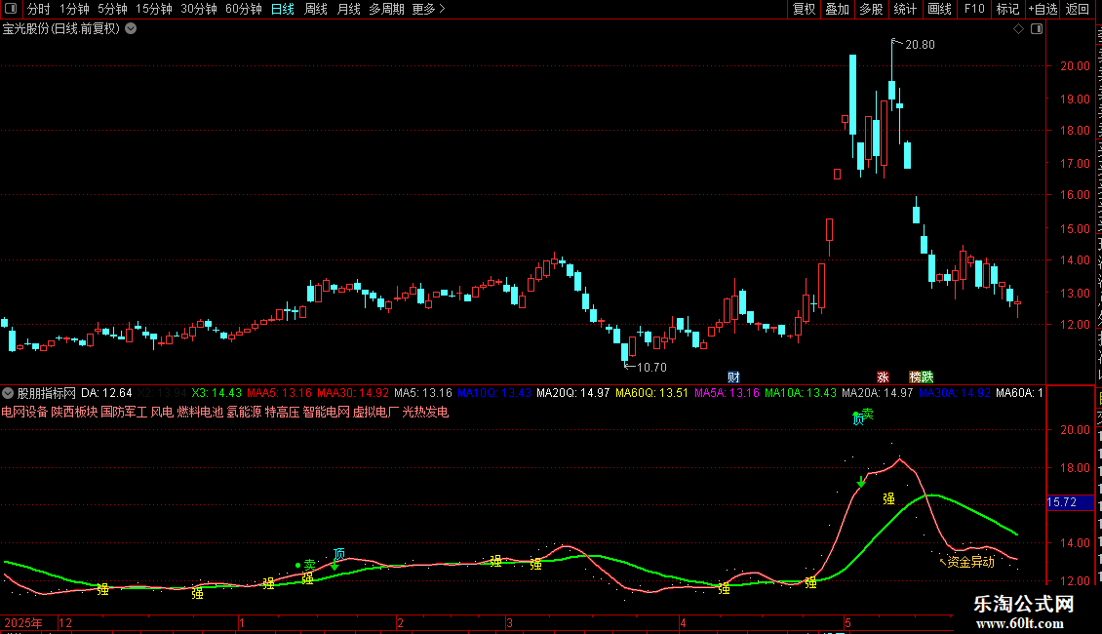The height and width of the screenshot is (634, 1102).
Task: Click the MA10A: 13.43 indicator value
Action: [801, 393]
